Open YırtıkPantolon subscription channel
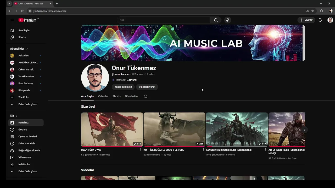 tap(26, 77)
